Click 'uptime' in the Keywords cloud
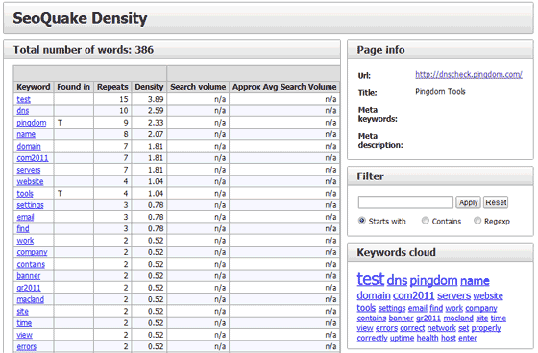The height and width of the screenshot is (353, 538). [403, 339]
